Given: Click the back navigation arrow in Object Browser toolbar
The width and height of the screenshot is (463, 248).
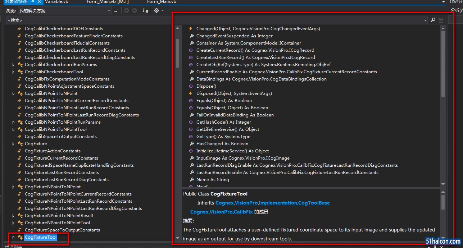Looking at the screenshot, I should pos(127,10).
